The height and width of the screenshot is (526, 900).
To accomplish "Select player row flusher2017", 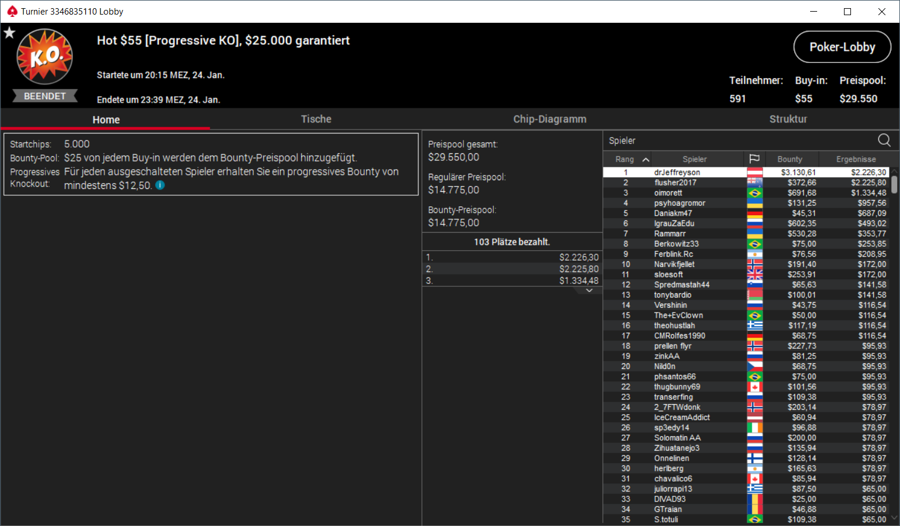I will 746,183.
